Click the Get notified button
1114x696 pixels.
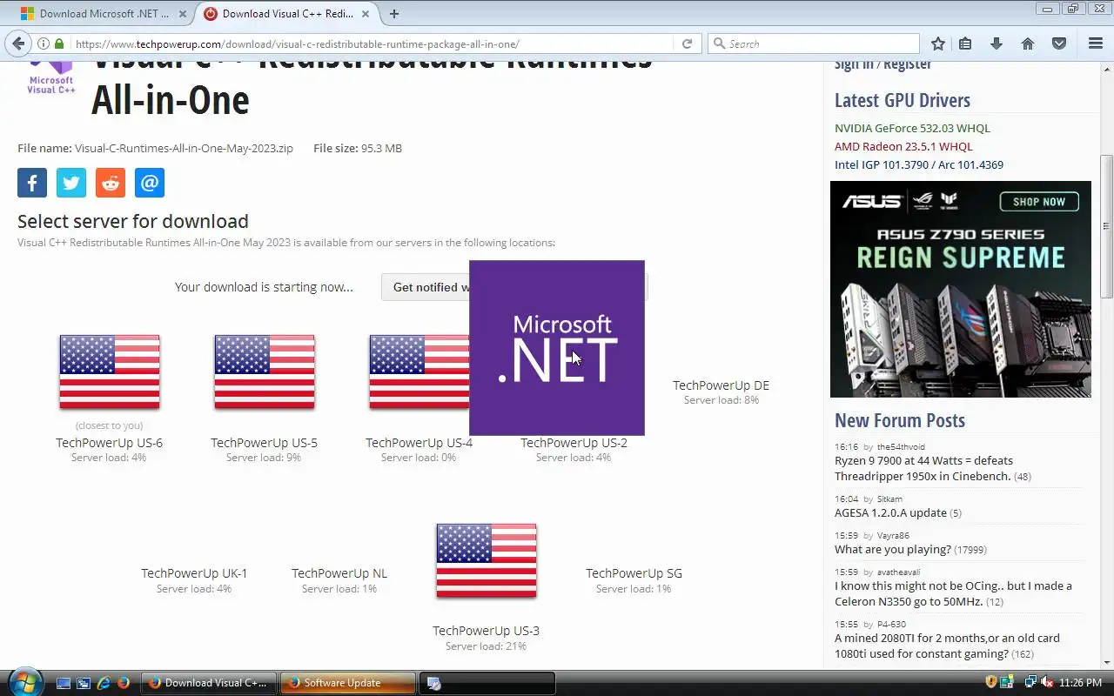pos(515,287)
